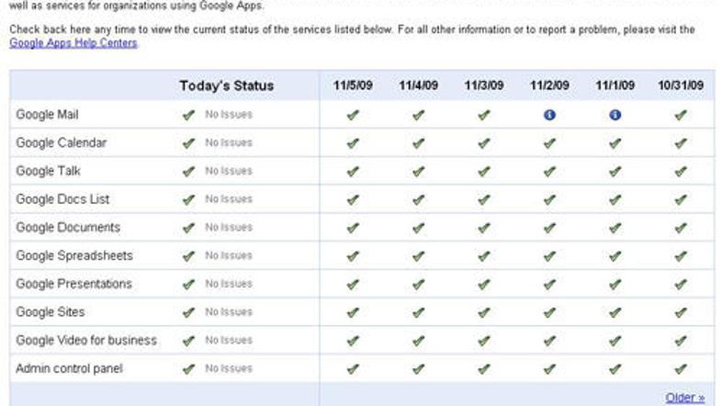Click Google Mail info icon for 11/2/09
This screenshot has width=722, height=406.
coord(549,115)
